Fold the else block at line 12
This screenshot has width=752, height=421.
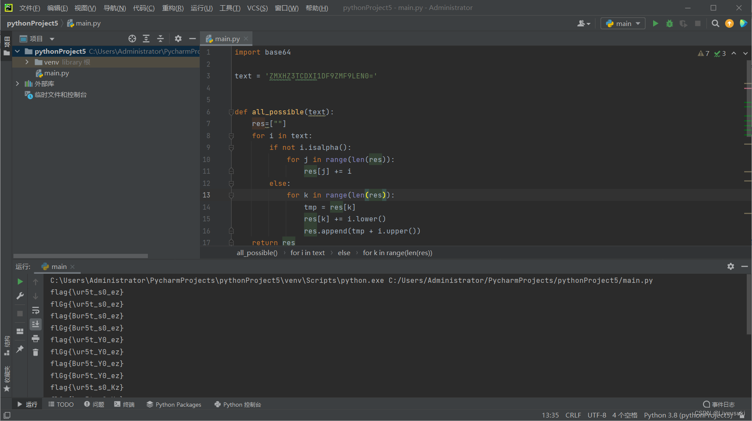coord(231,184)
